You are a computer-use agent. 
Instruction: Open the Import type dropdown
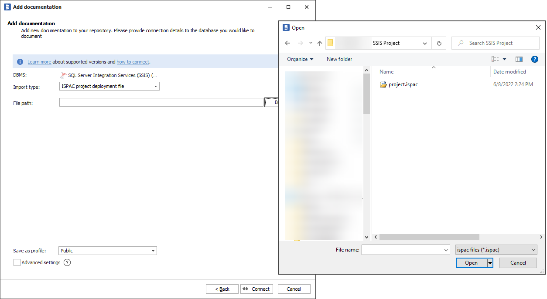(156, 86)
